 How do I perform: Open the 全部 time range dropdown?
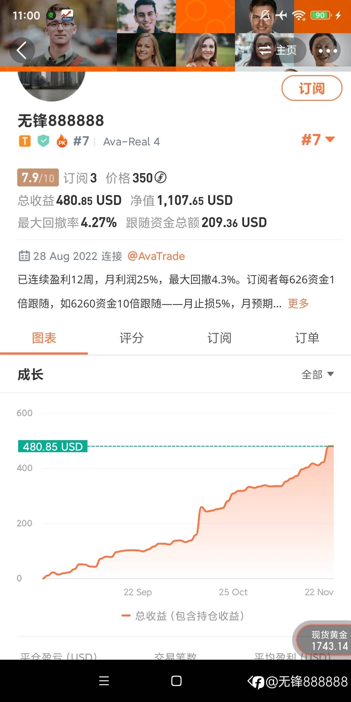(x=317, y=374)
